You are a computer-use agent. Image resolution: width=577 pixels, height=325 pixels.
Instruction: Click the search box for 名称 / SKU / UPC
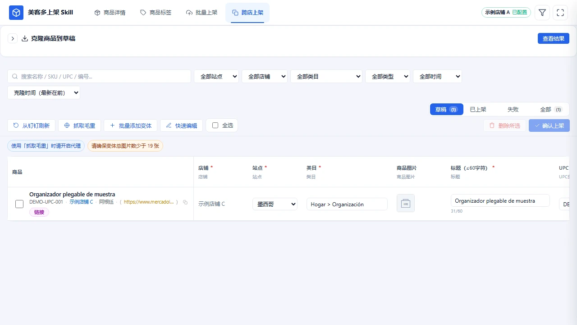99,76
